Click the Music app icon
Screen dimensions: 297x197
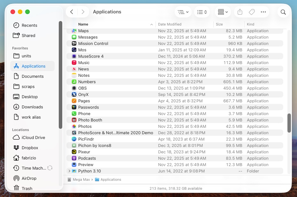[74, 62]
